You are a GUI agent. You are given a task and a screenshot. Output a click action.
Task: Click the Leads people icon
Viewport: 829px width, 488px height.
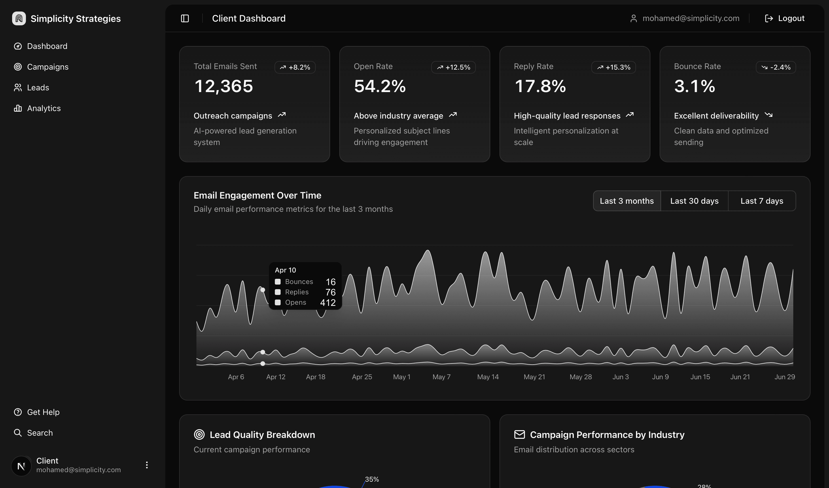coord(18,87)
